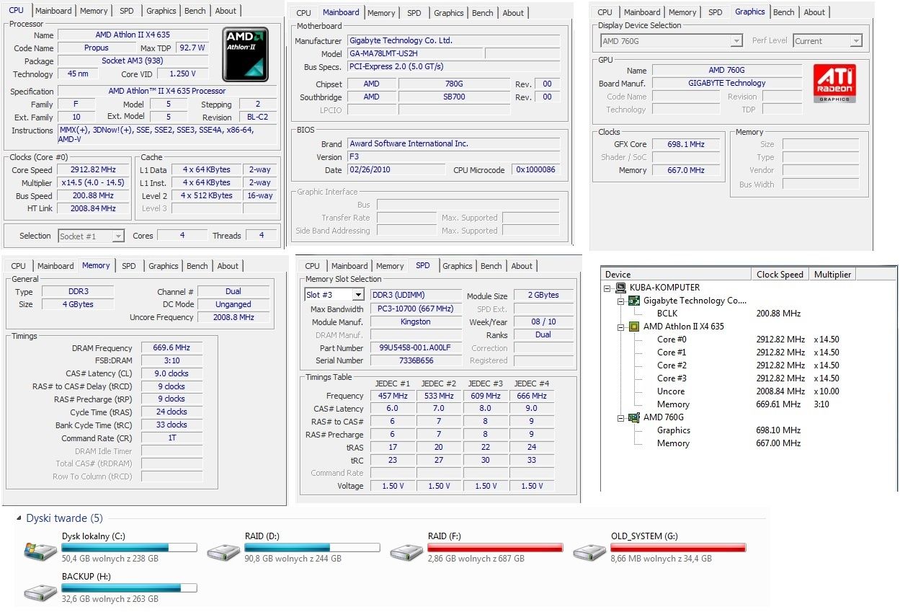Open Mainboard tab in the CPU-tab window
Viewport: 900px width, 612px height.
(x=53, y=11)
